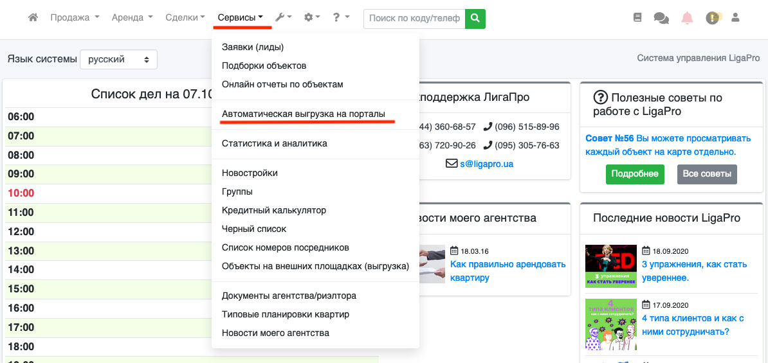Viewport: 768px width, 363px height.
Task: Click the search by code input field
Action: (x=414, y=19)
